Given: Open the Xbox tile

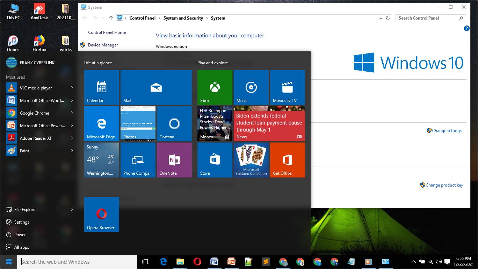Looking at the screenshot, I should (x=215, y=87).
